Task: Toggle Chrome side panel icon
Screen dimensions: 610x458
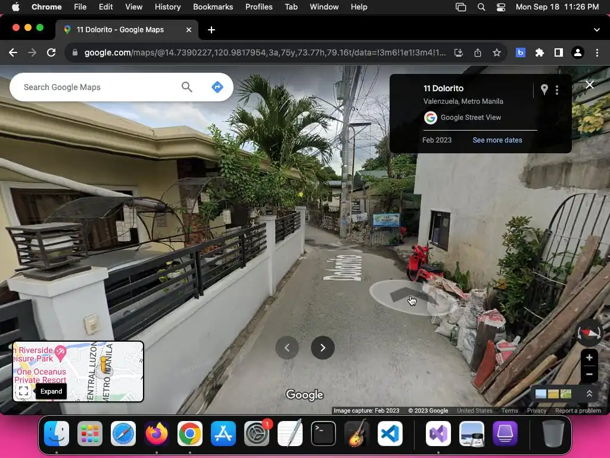Action: pyautogui.click(x=559, y=52)
